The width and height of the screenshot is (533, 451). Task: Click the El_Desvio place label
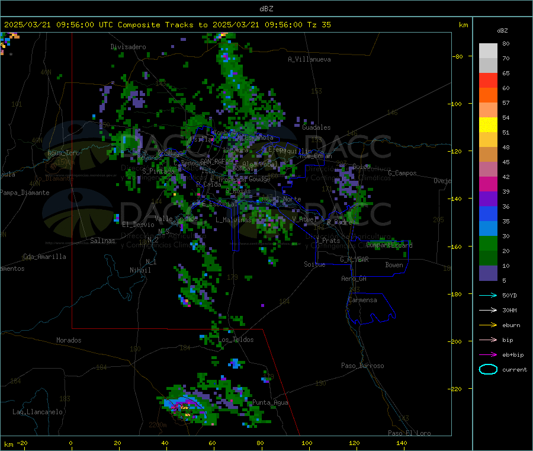[x=138, y=225]
